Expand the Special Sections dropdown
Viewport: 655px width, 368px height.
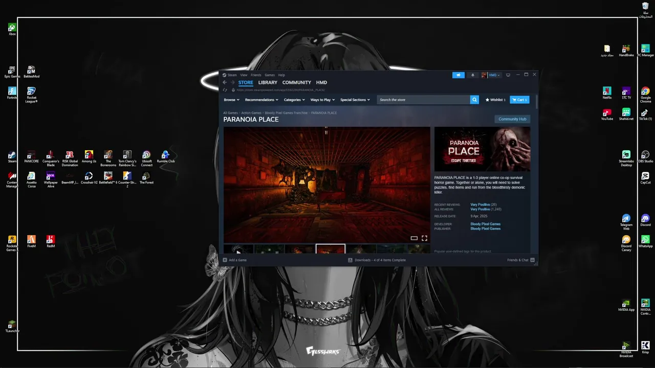tap(355, 100)
